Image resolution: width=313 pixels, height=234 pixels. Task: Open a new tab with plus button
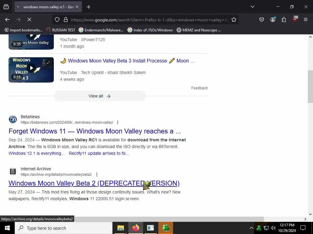click(88, 7)
